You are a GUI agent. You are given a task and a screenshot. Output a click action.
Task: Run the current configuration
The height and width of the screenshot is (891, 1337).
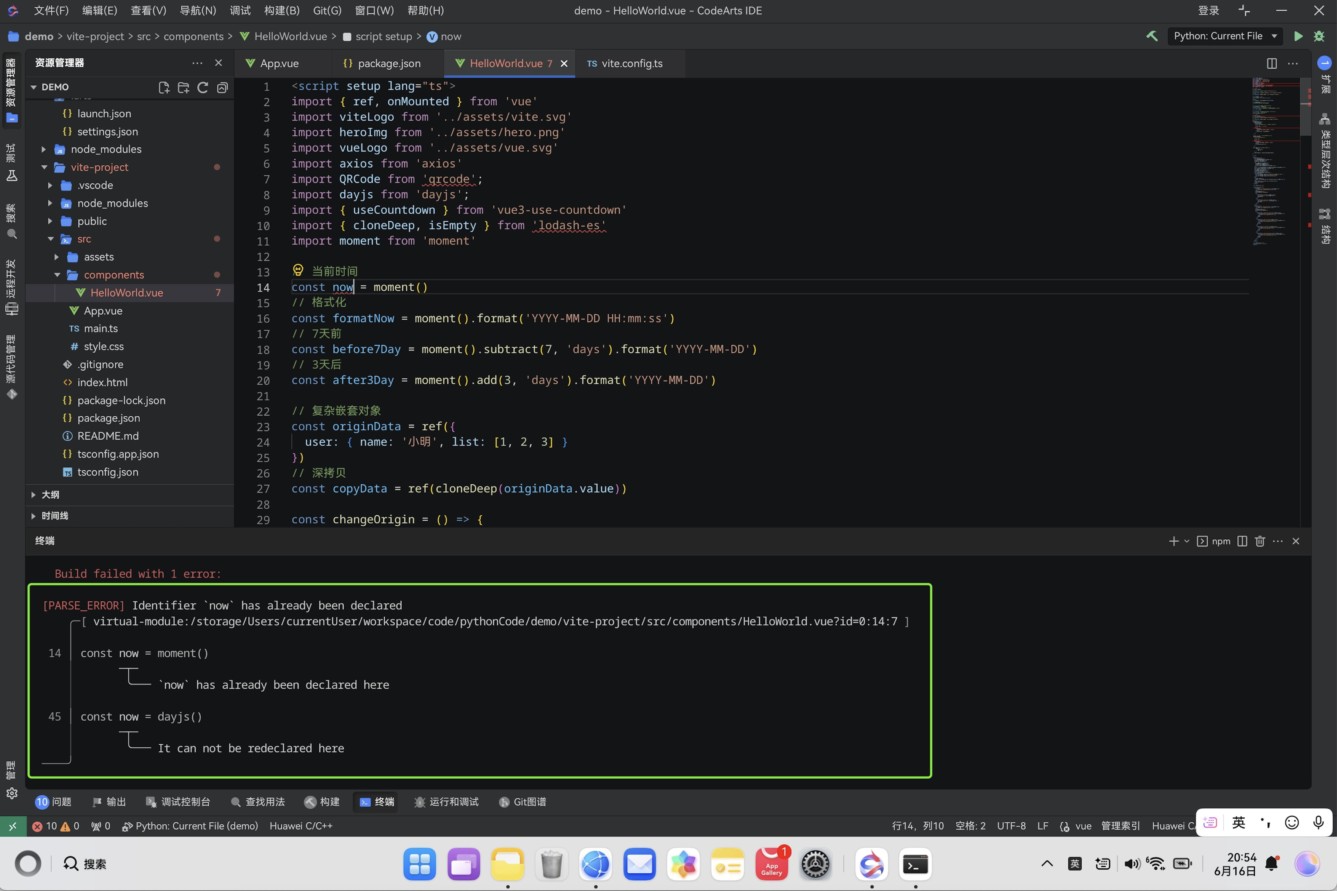click(x=1298, y=36)
